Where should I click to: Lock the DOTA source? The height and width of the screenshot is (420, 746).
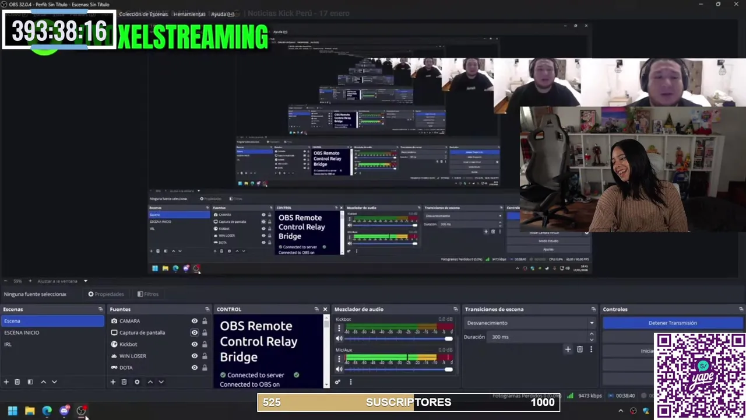pos(205,367)
